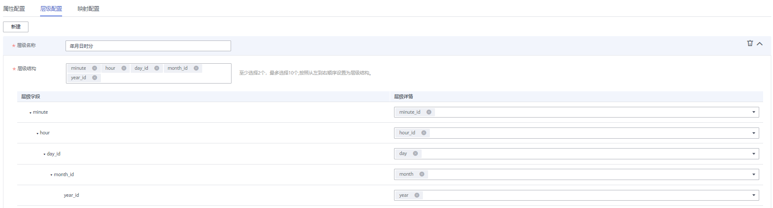This screenshot has width=773, height=208.
Task: Click the hierarchy structure hint text
Action: pos(306,73)
